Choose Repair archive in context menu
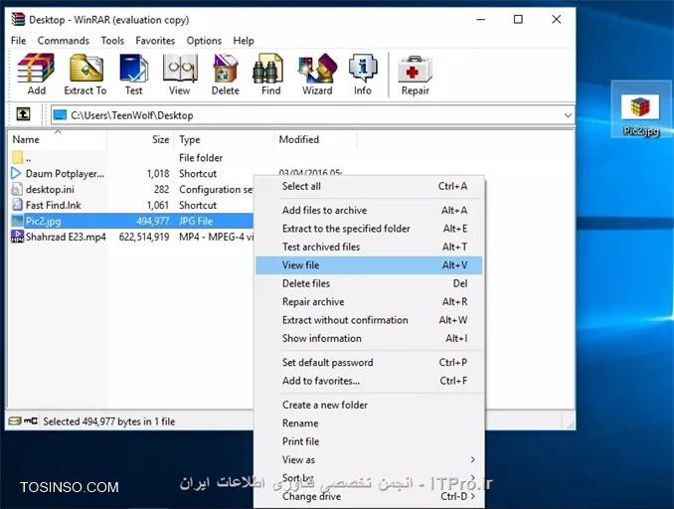This screenshot has height=509, width=674. [x=369, y=302]
